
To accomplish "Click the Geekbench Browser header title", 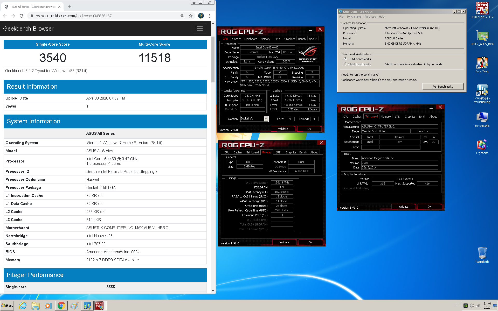I will coord(28,29).
